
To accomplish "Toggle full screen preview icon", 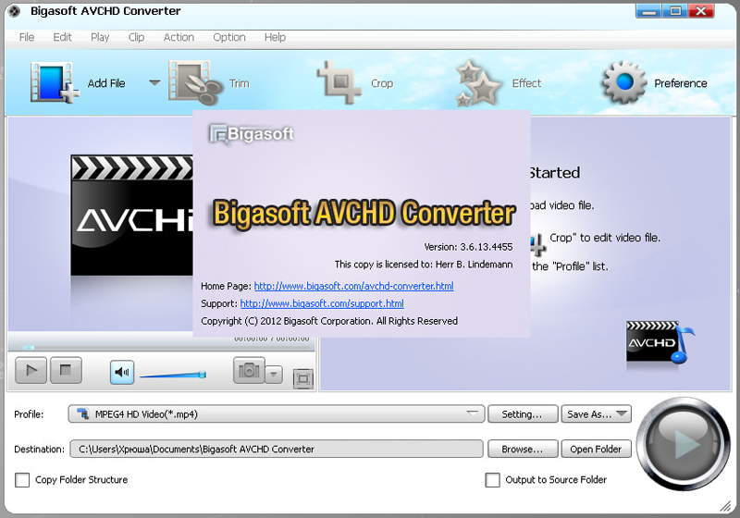I will [x=303, y=379].
